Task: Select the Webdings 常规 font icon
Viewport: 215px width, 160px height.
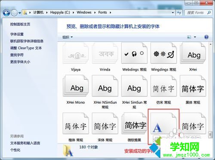Action: coord(134,53)
